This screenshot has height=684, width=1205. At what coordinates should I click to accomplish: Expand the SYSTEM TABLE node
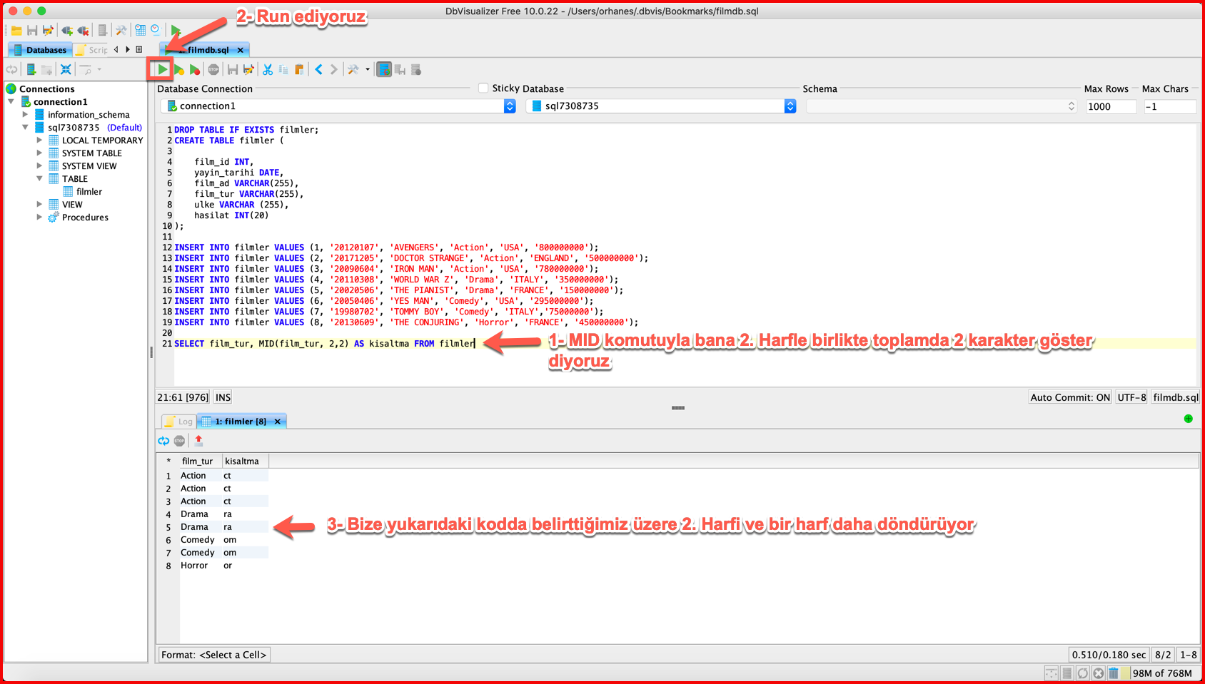(x=40, y=153)
